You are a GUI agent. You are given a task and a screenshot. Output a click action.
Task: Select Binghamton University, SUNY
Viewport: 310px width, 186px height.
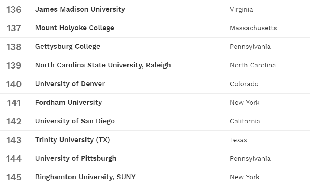coord(85,177)
